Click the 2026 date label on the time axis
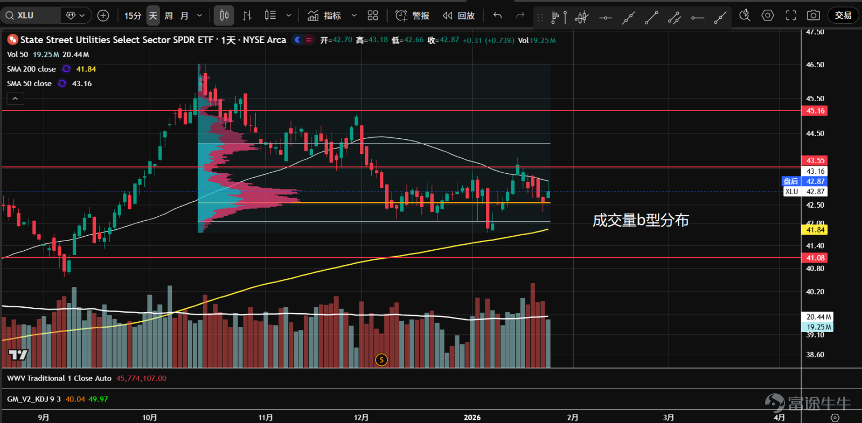The width and height of the screenshot is (862, 423). coord(472,418)
